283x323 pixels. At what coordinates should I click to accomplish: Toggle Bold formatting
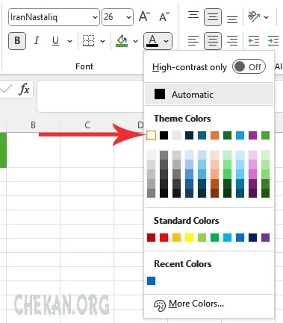17,40
